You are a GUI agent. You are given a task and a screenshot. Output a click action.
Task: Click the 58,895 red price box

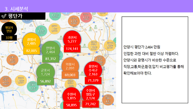click(71, 105)
